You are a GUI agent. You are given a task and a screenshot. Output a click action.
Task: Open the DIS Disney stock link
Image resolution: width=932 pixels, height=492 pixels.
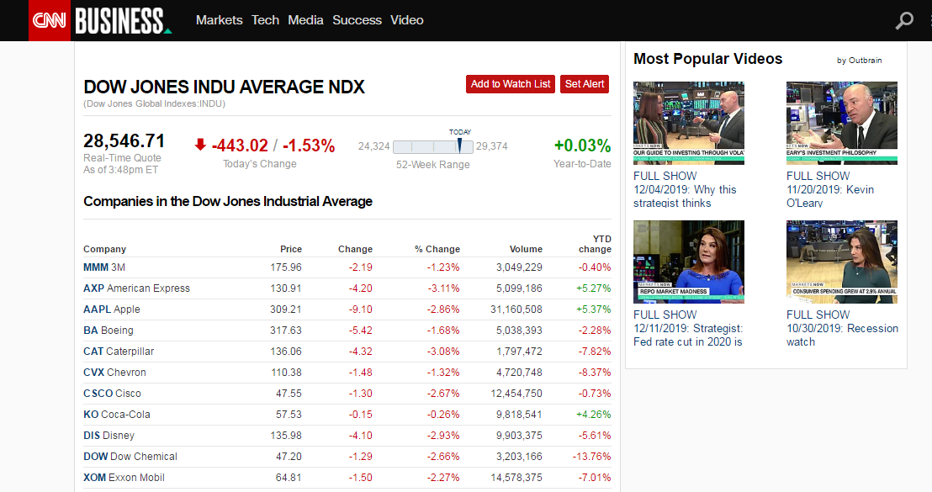pos(109,436)
